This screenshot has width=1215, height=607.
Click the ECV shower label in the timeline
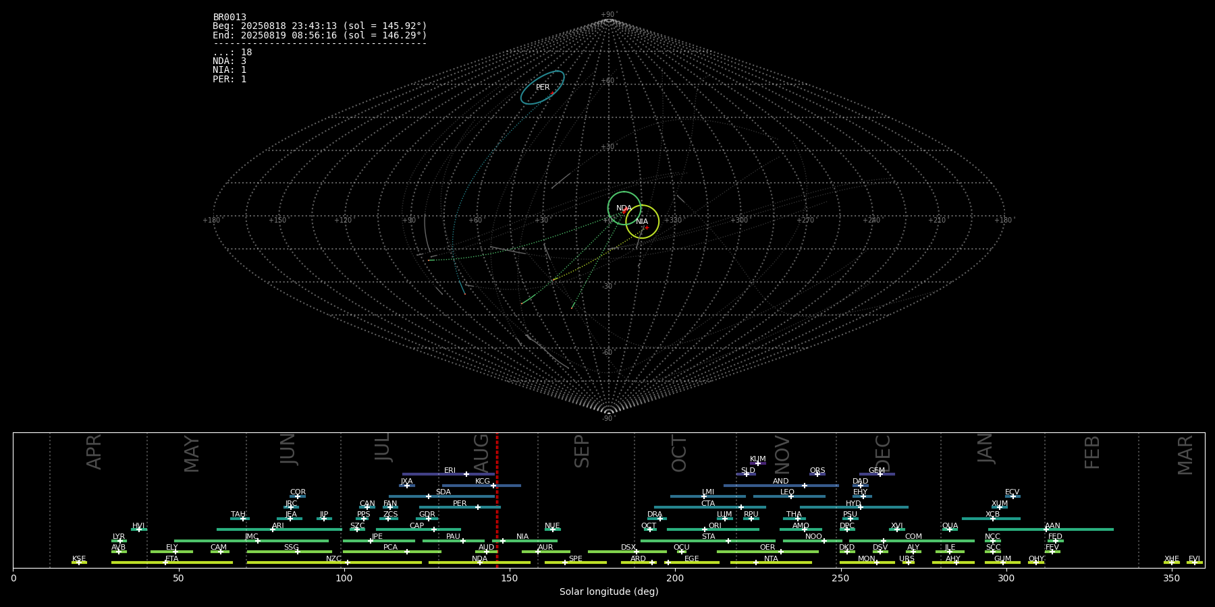(1012, 492)
